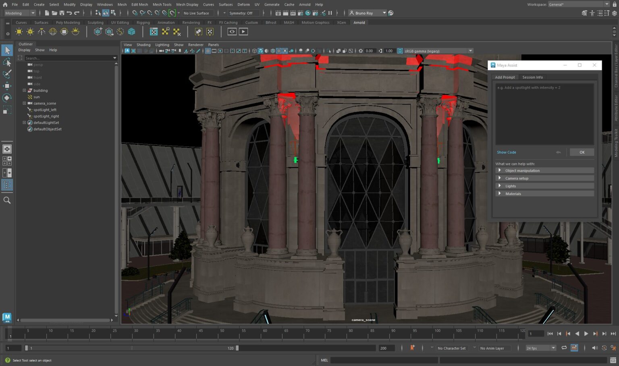Toggle the Outliner panel in left sidebar

pos(7,185)
